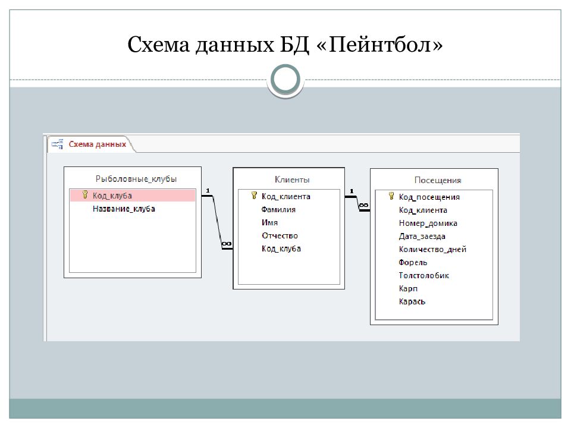Viewport: 571px width, 428px height.
Task: Select the Фамилия field
Action: [278, 210]
